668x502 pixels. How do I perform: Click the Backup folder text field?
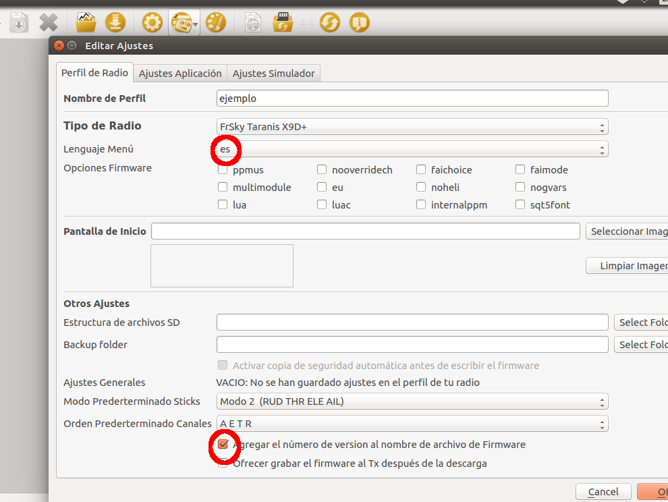pos(412,344)
